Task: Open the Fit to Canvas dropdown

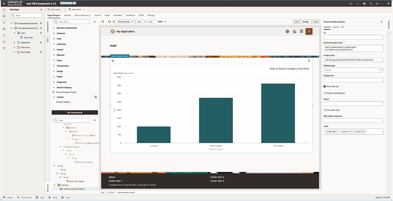Action: click(x=125, y=22)
